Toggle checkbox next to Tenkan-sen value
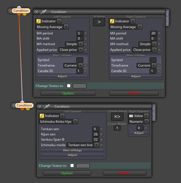The image size is (181, 183). (101, 129)
